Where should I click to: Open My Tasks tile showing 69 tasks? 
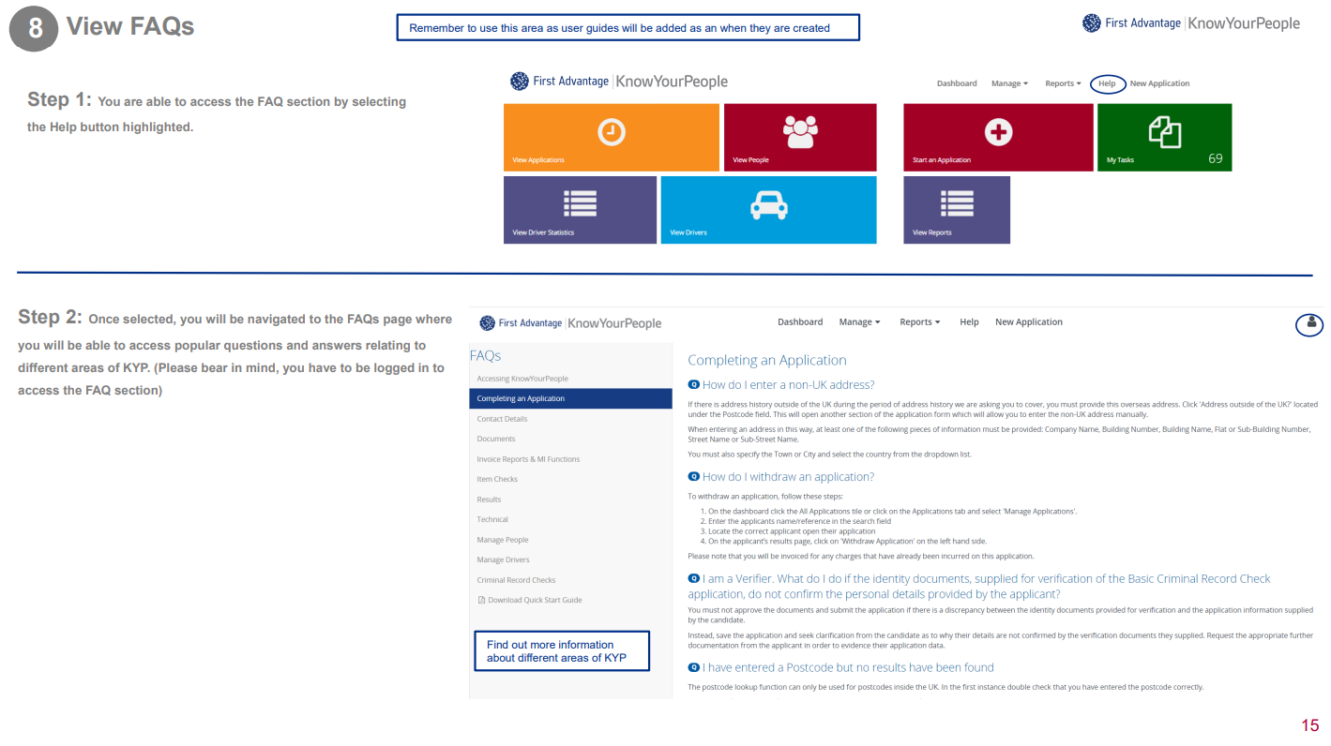click(1164, 137)
